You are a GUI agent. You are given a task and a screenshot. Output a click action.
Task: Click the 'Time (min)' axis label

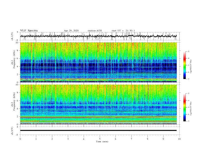point(102,141)
